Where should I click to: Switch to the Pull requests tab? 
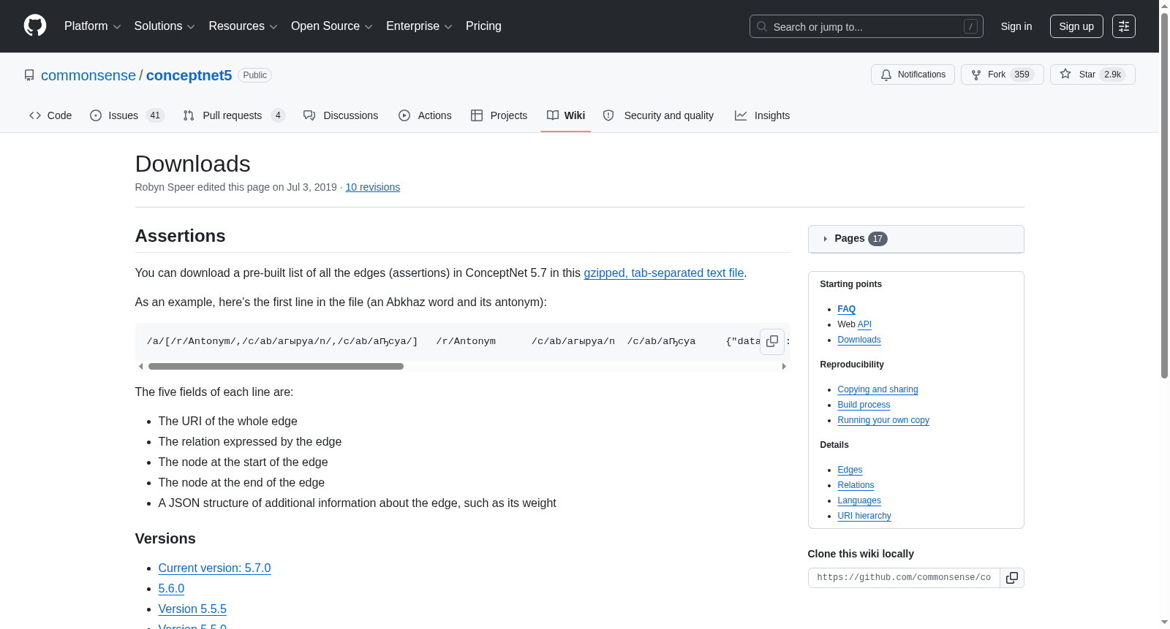[234, 115]
